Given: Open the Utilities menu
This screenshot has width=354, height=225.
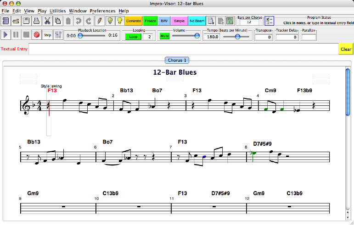Looking at the screenshot, I should [x=58, y=11].
